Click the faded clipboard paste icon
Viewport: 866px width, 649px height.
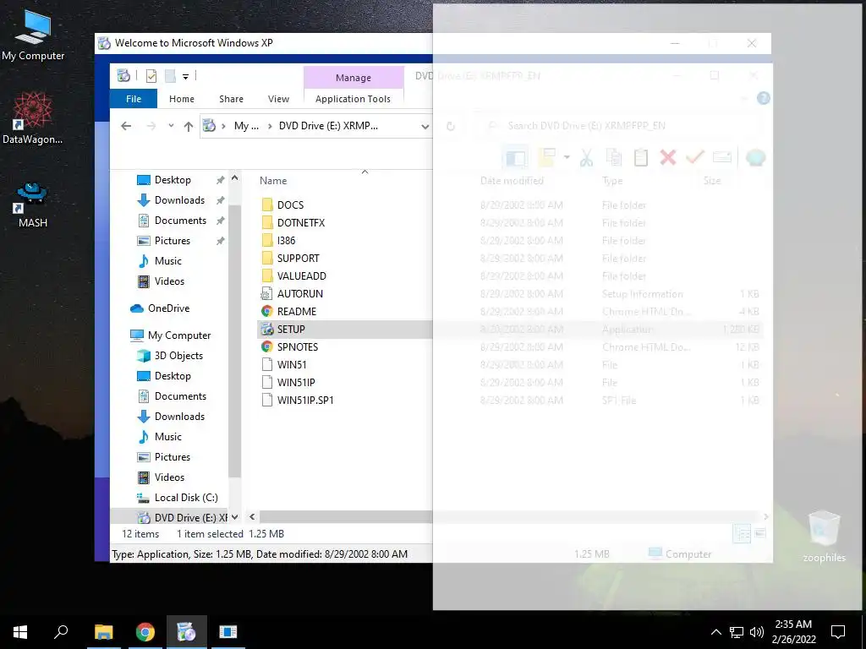click(641, 158)
